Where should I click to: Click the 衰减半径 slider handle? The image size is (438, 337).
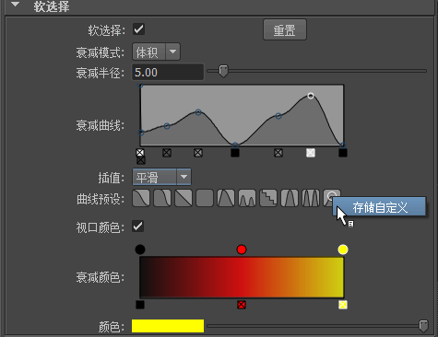(223, 71)
